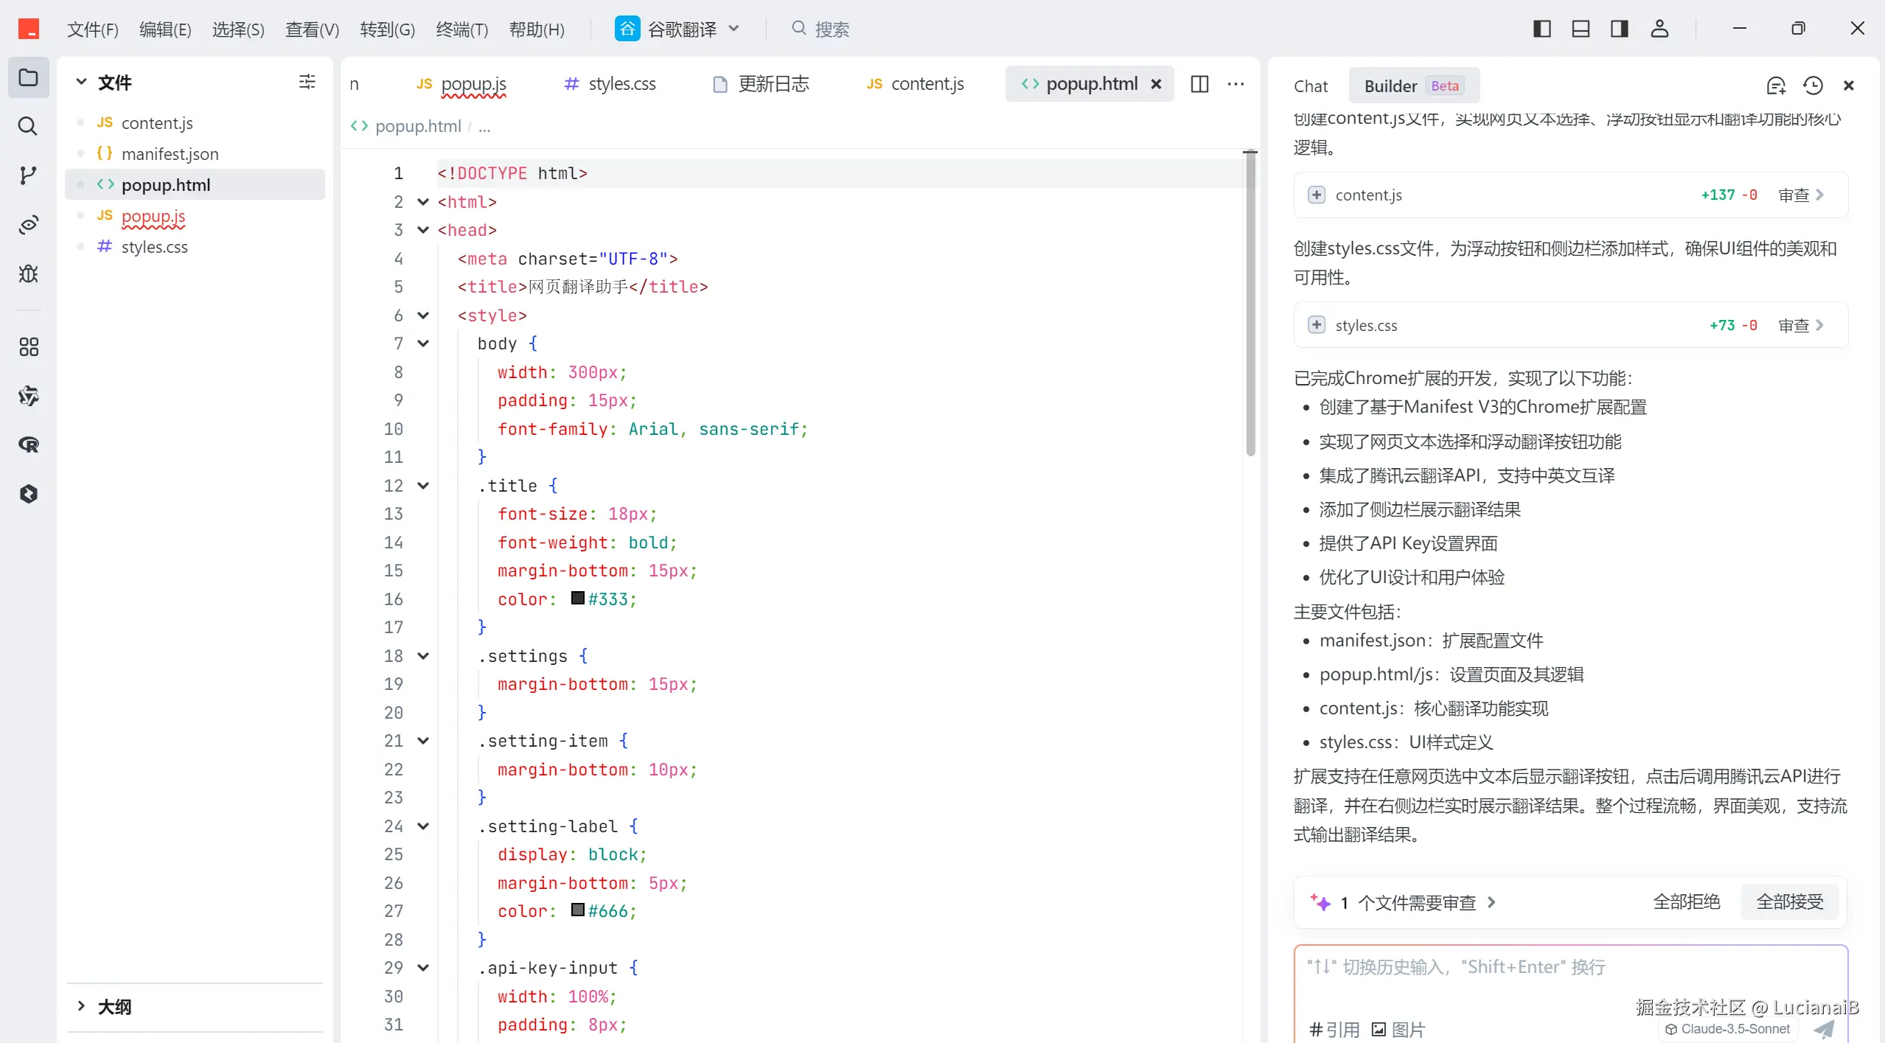This screenshot has width=1885, height=1043.
Task: Toggle the right sidebar layout button
Action: pos(1620,29)
